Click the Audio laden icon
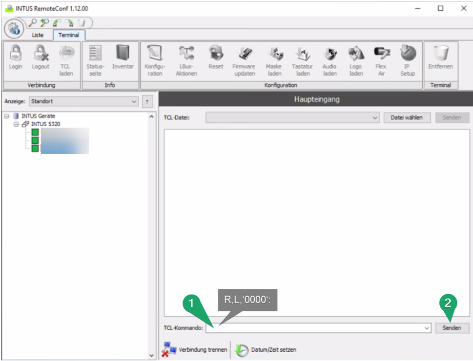This screenshot has width=473, height=361. [330, 54]
